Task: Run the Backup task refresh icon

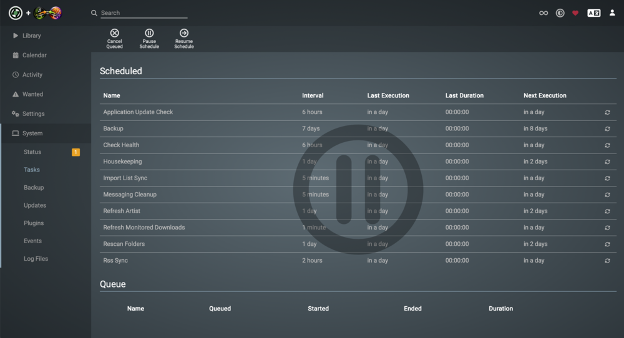Action: click(607, 128)
